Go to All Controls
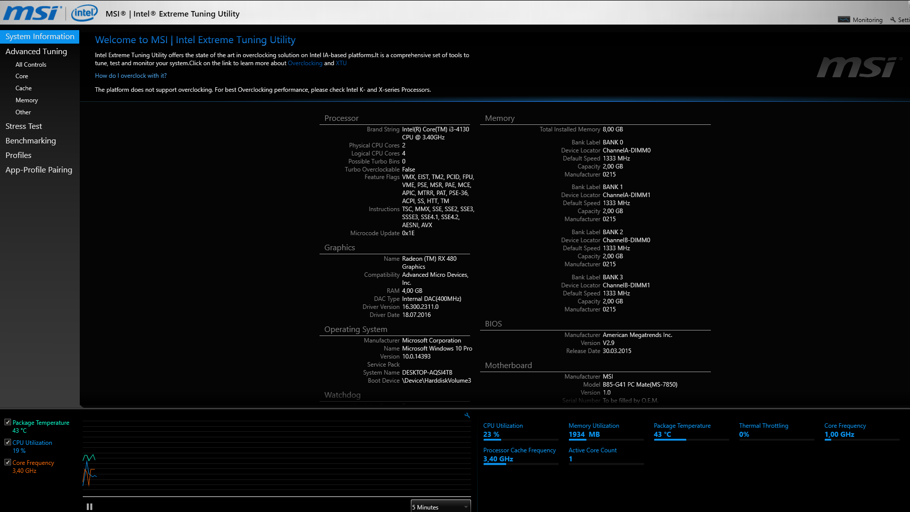Viewport: 910px width, 512px height. coord(31,64)
